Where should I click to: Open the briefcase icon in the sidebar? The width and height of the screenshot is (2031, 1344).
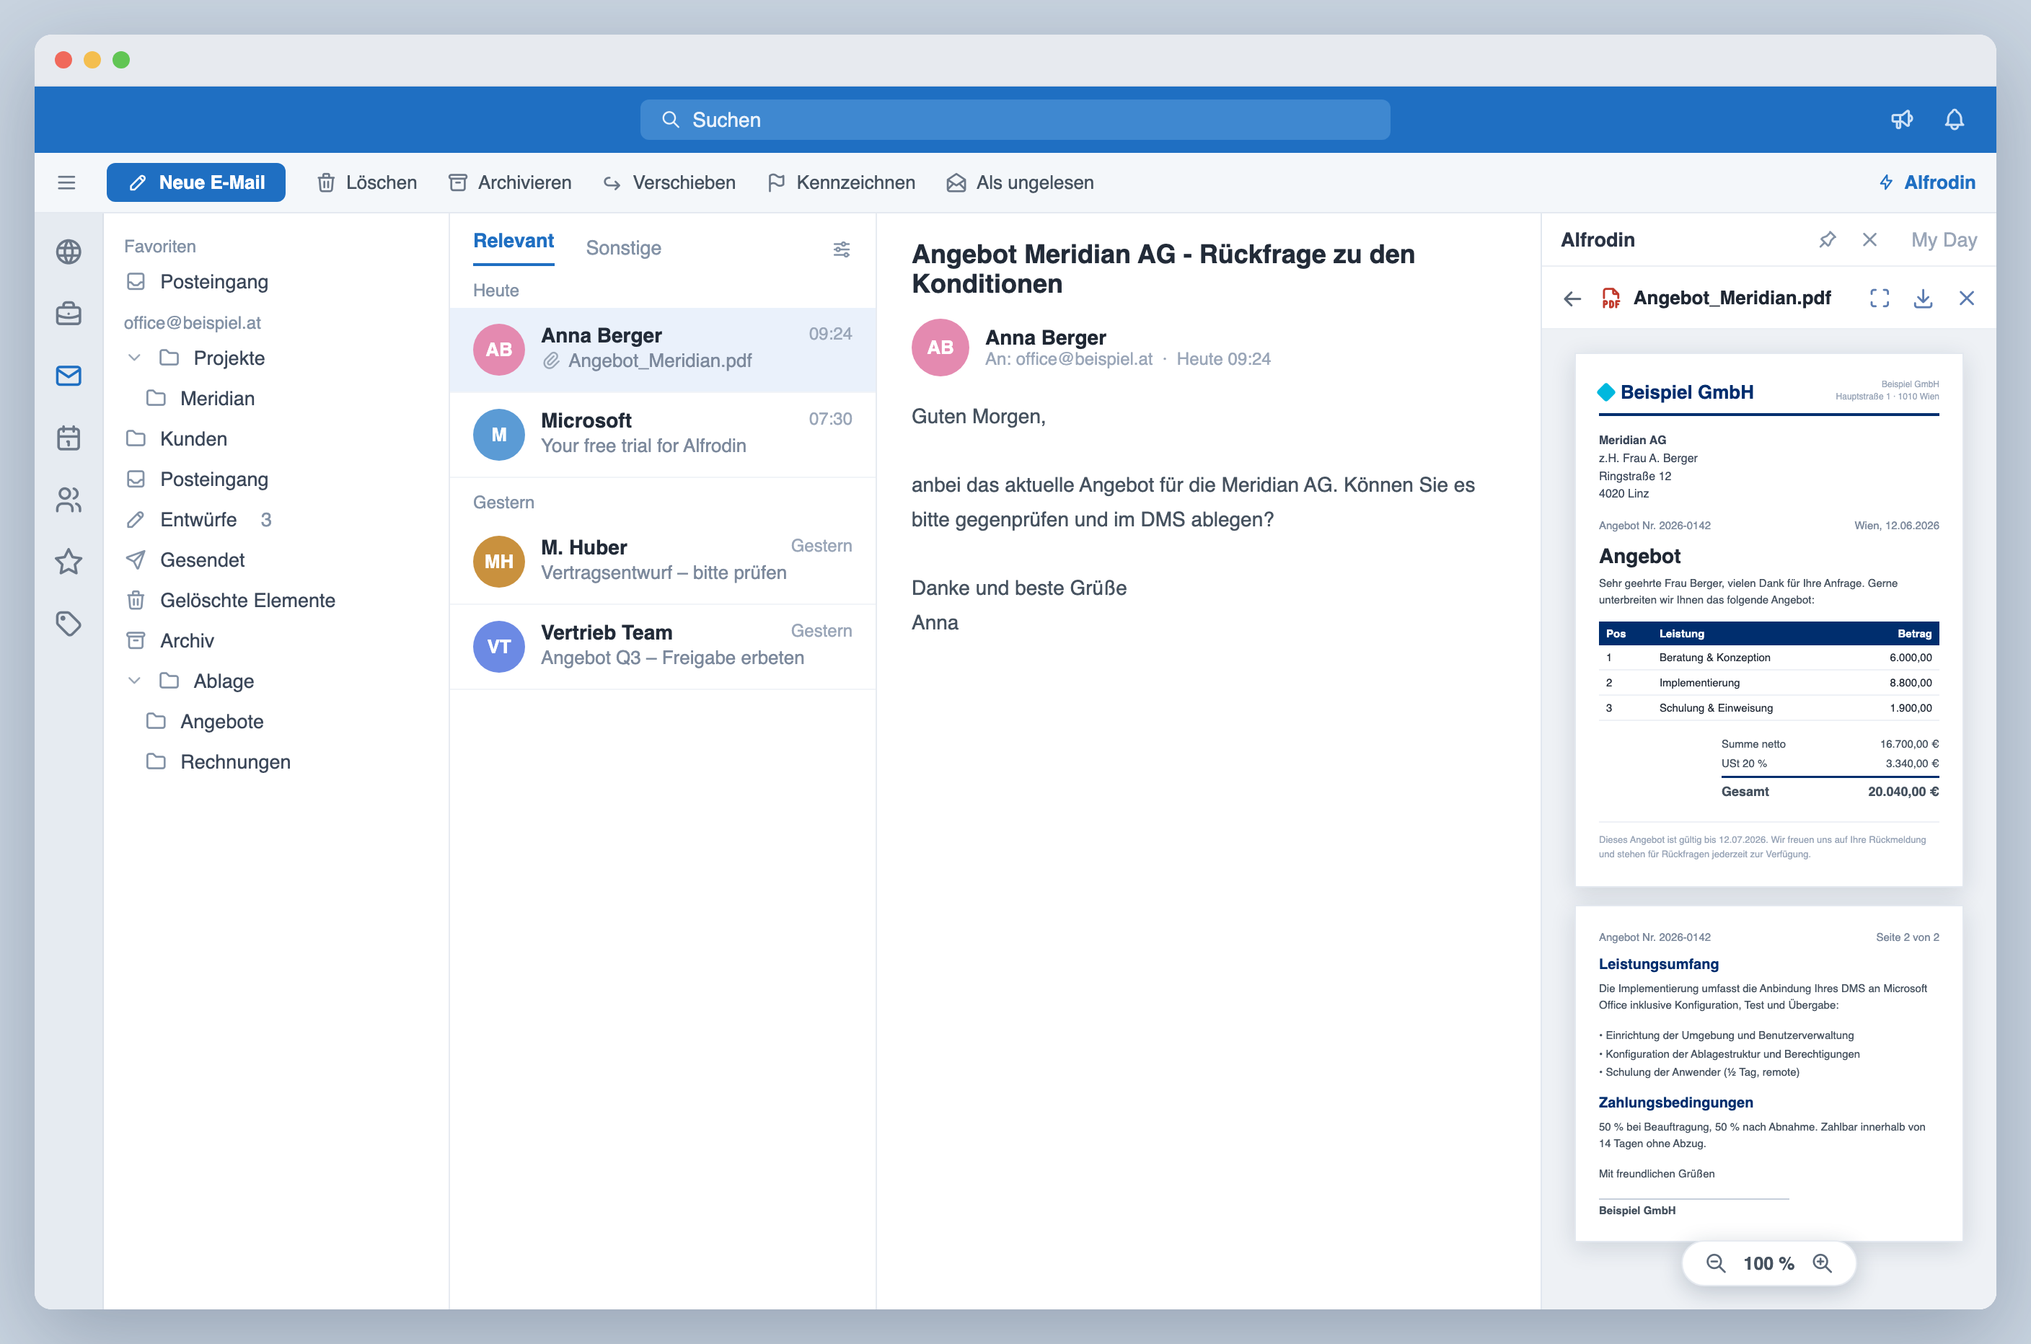point(69,314)
